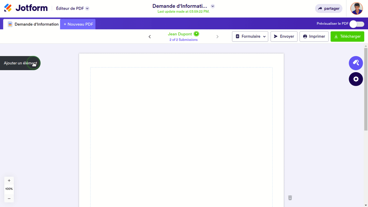Open the paint roller designer icon
Image resolution: width=368 pixels, height=207 pixels.
[356, 63]
